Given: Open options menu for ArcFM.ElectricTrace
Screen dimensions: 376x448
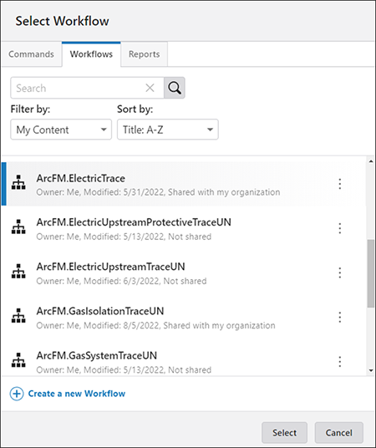Looking at the screenshot, I should pyautogui.click(x=340, y=184).
